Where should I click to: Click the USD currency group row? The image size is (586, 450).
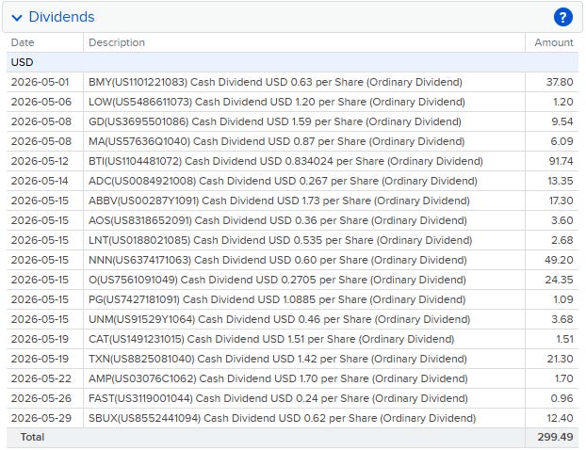[x=292, y=62]
